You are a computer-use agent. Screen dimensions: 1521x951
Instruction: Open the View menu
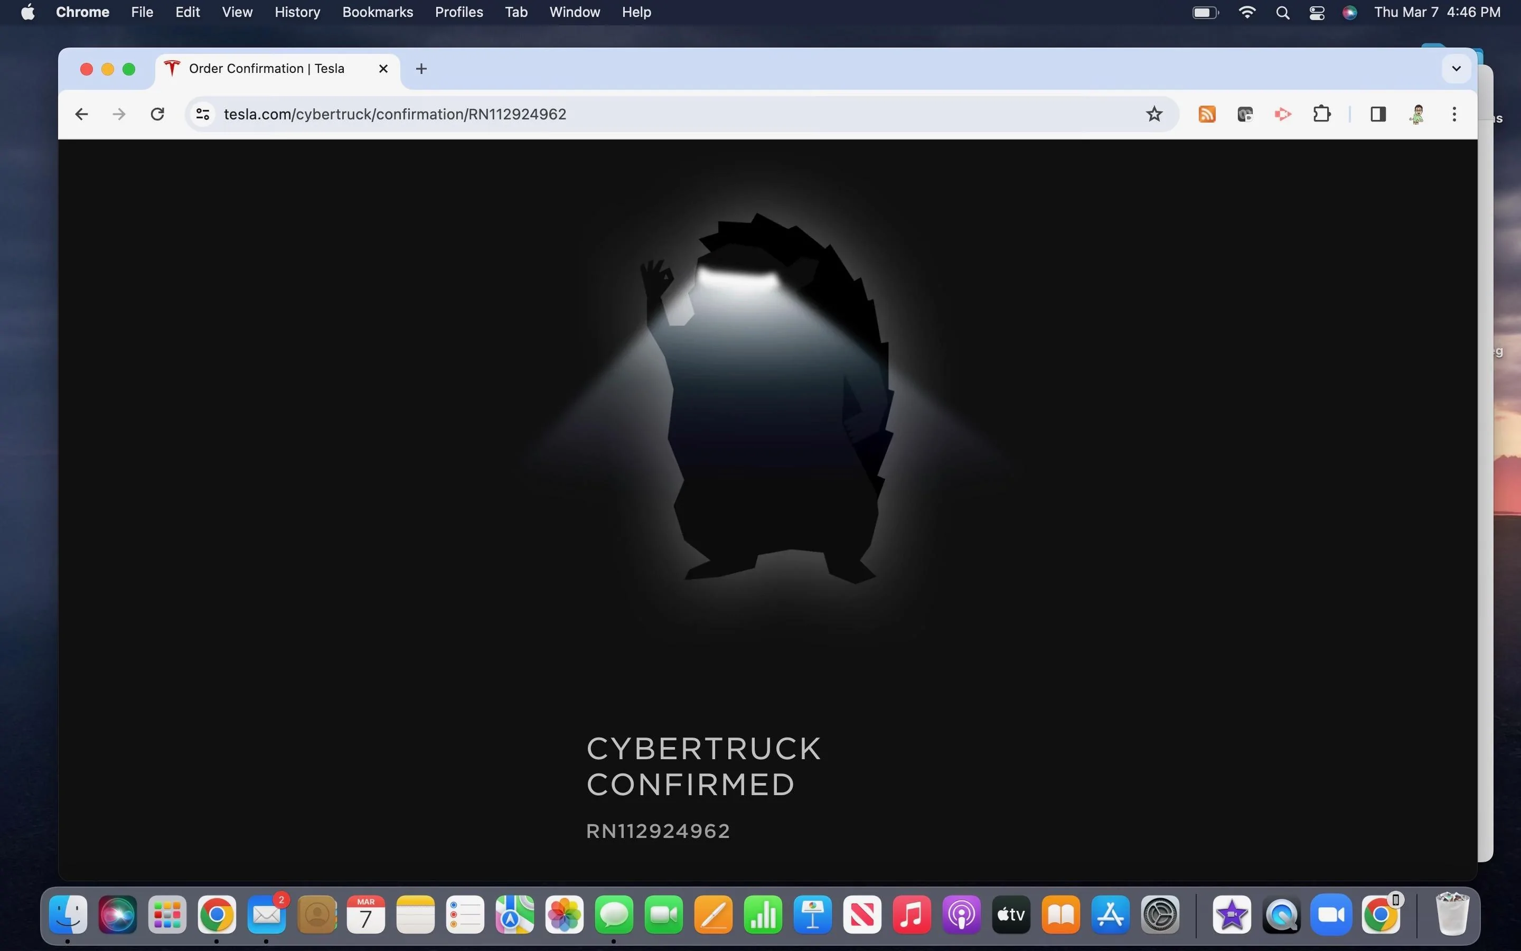click(x=237, y=12)
